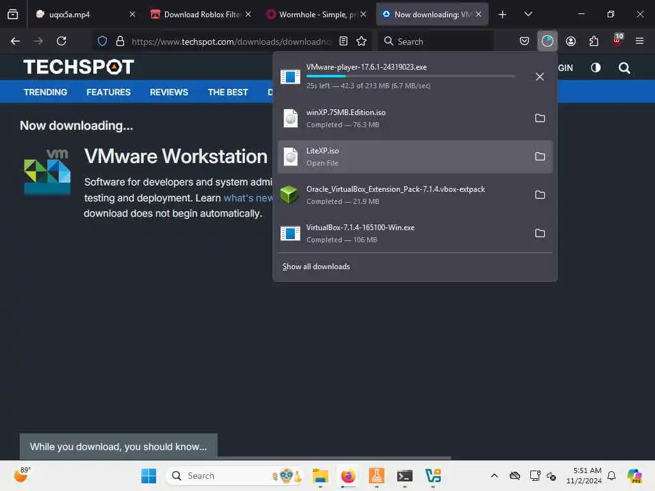Click Open File for LiteXP.iso
The image size is (655, 491).
(x=322, y=163)
